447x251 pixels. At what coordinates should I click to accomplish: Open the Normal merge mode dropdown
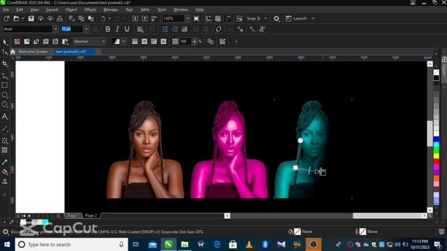89,42
